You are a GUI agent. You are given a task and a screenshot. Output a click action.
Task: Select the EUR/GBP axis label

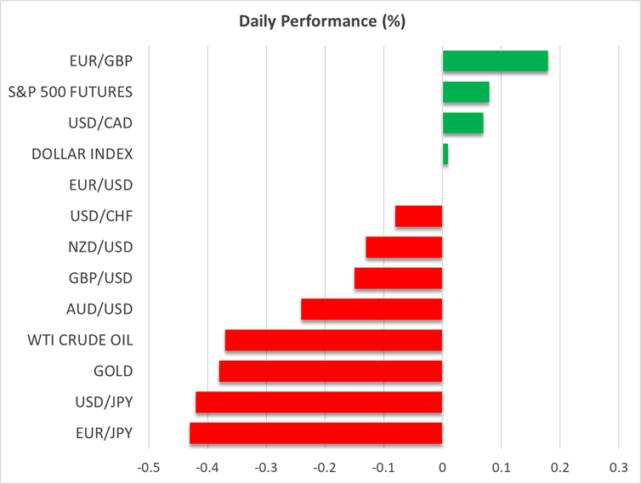(x=103, y=61)
